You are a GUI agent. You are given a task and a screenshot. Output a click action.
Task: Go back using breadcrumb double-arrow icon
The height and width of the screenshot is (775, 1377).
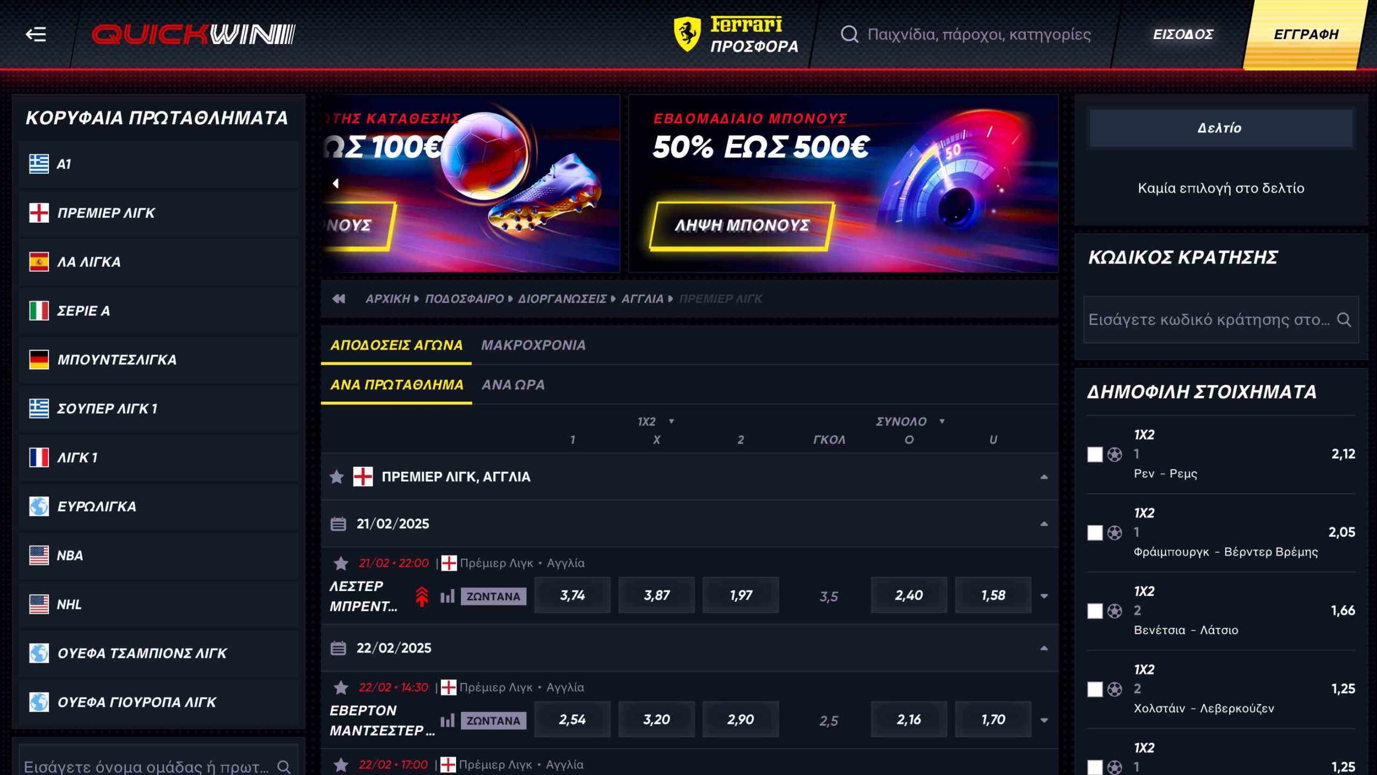[338, 298]
